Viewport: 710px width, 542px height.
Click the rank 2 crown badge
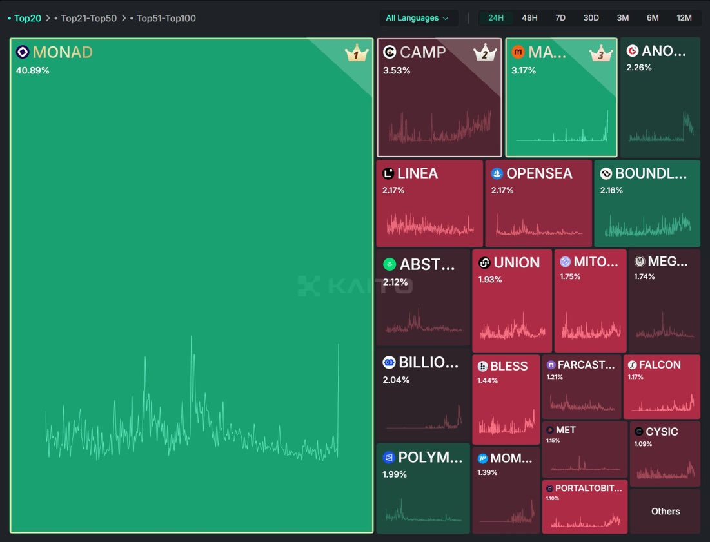[485, 53]
